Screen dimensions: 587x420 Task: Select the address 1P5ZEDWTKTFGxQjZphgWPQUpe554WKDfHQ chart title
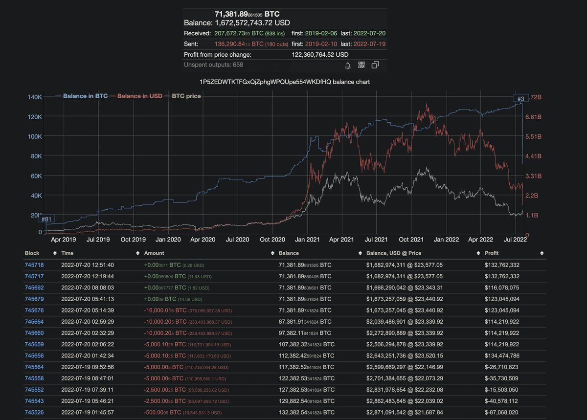click(x=285, y=82)
